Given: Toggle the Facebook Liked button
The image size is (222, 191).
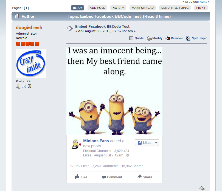Looking at the screenshot, I should 144,143.
